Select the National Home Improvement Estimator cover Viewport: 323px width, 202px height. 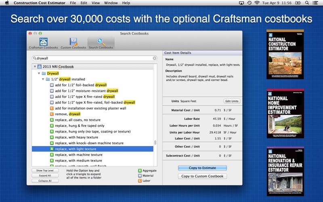pyautogui.click(x=285, y=112)
